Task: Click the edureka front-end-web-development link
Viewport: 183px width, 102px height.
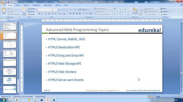Action: [x=143, y=91]
